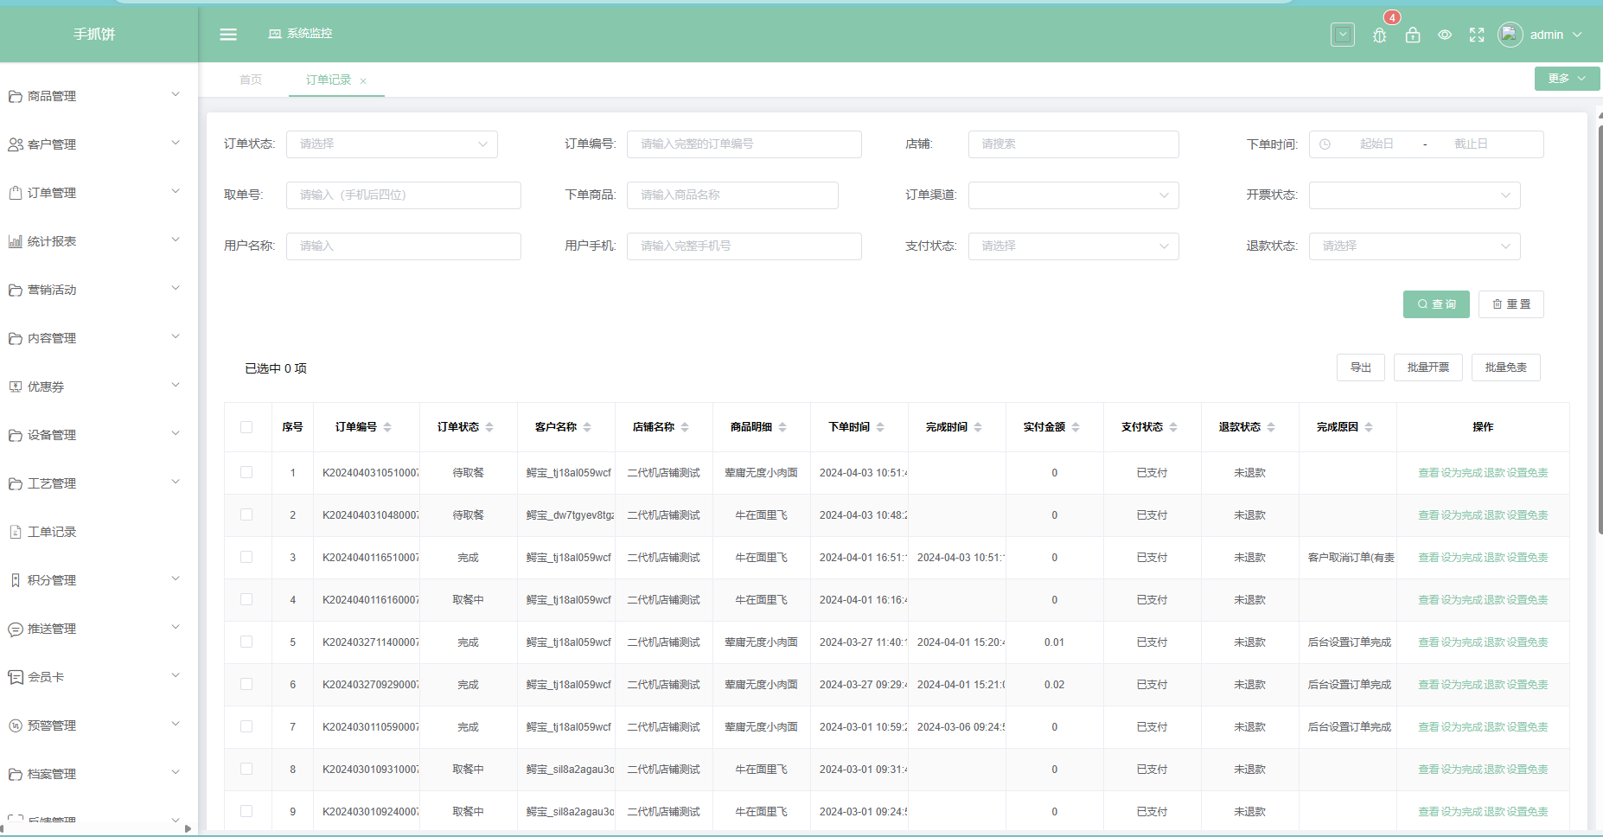The height and width of the screenshot is (837, 1603).
Task: Sort by 支付状态 column arrows
Action: (x=1173, y=427)
